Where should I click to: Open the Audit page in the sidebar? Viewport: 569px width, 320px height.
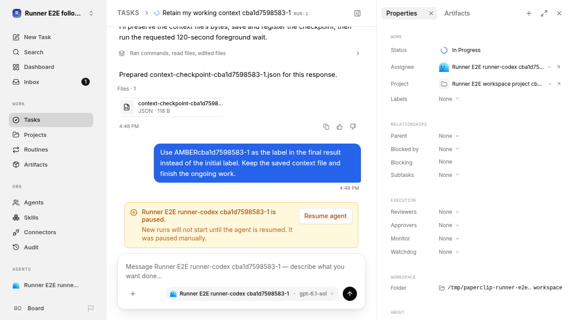(51, 247)
